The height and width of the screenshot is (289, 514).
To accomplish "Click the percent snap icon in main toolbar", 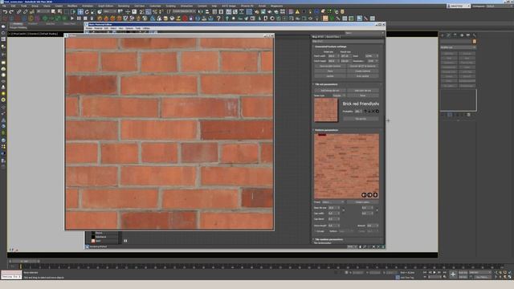I will pyautogui.click(x=155, y=12).
